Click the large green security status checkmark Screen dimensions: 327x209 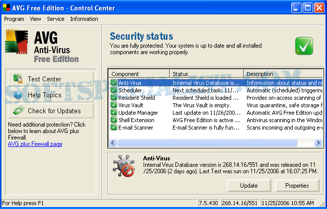(x=304, y=46)
